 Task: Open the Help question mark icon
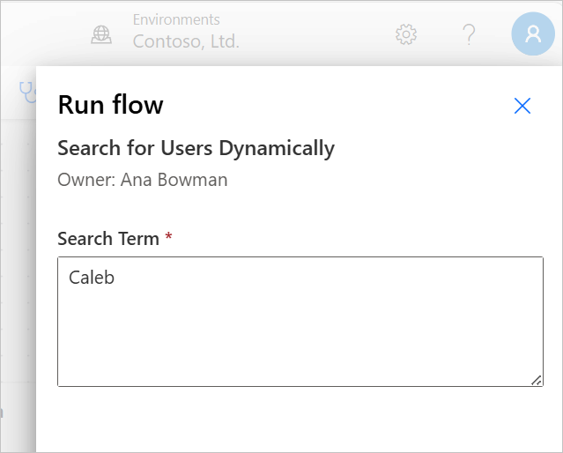click(469, 34)
